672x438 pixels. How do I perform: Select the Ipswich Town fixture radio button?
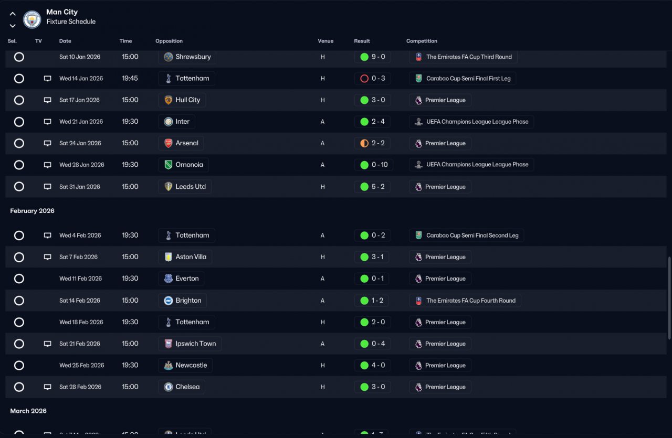point(19,344)
